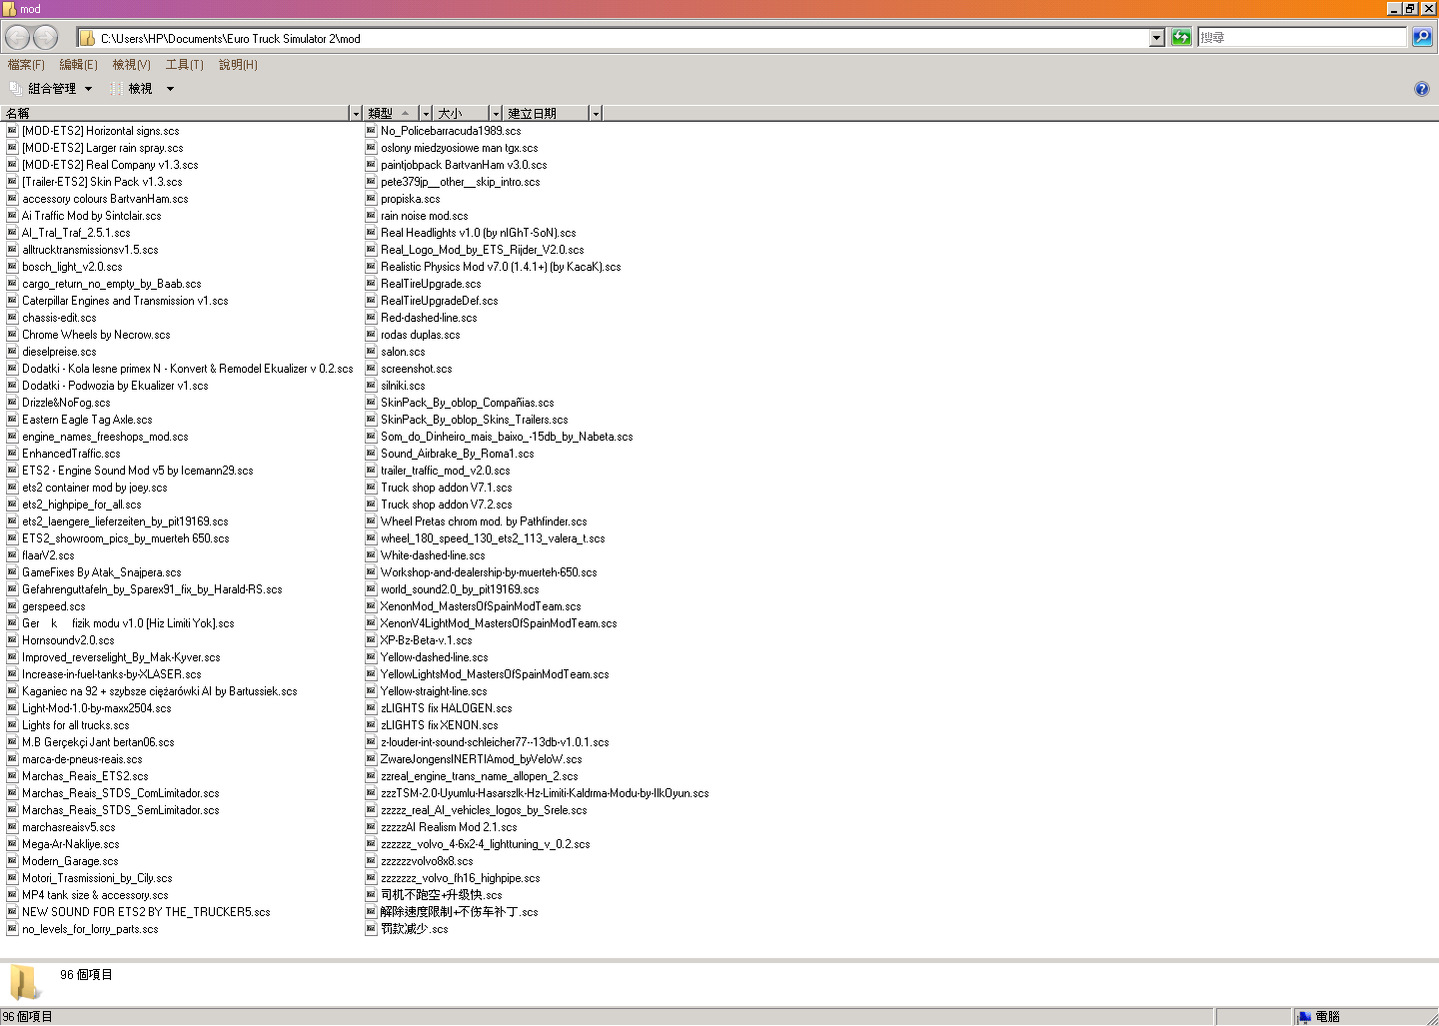
Task: Click the file icon of propiska.scs
Action: pos(371,199)
